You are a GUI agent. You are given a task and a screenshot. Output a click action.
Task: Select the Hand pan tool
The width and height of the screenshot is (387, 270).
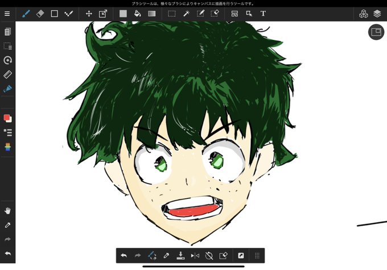pos(7,211)
